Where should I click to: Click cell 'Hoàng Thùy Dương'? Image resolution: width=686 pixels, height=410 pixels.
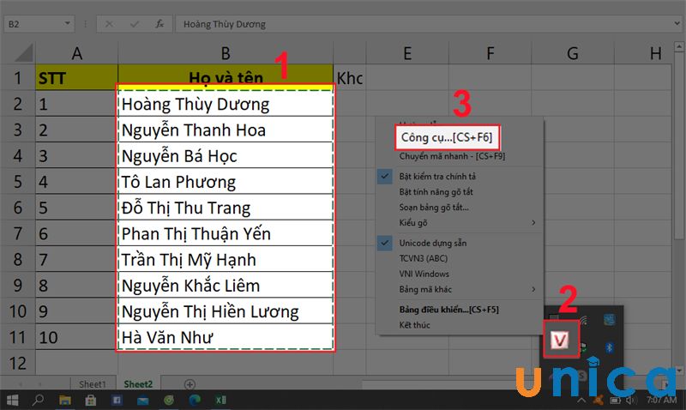coord(226,104)
